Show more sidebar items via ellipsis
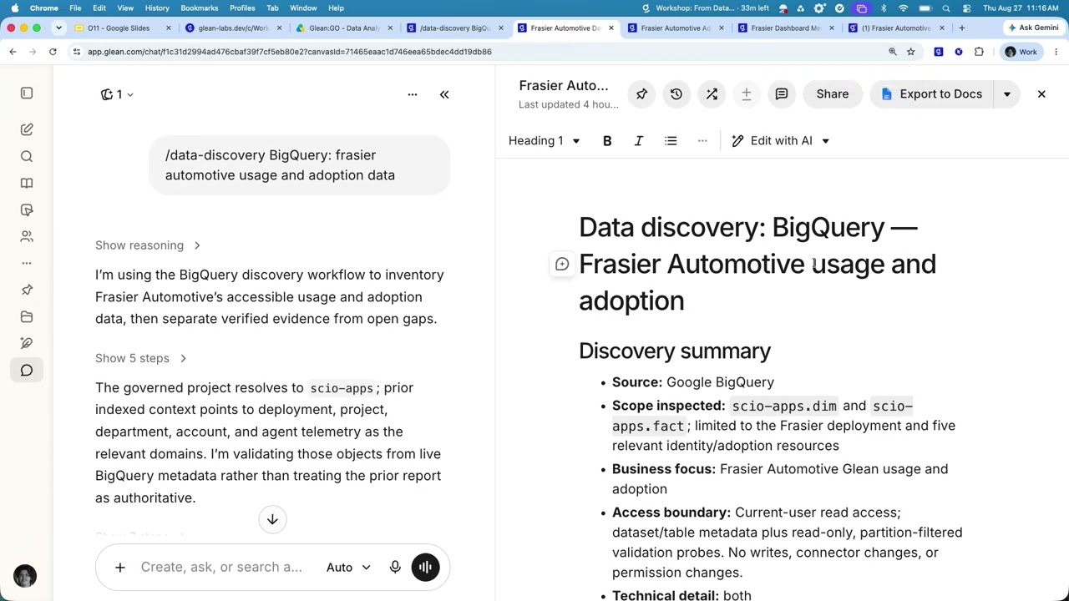 (27, 263)
